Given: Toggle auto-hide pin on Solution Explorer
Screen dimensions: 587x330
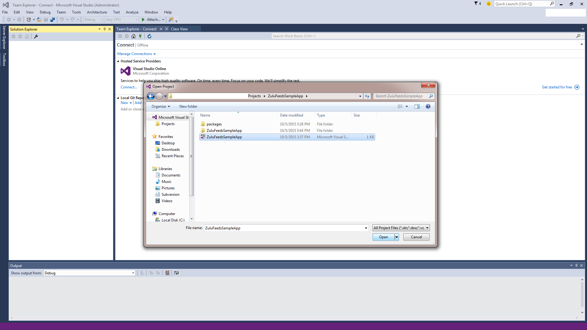Looking at the screenshot, I should [104, 29].
